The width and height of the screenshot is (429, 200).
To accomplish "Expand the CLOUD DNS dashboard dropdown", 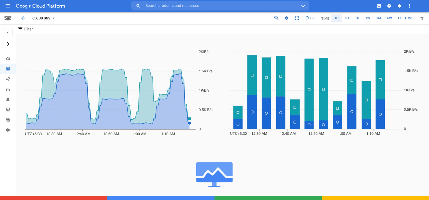I will 44,18.
